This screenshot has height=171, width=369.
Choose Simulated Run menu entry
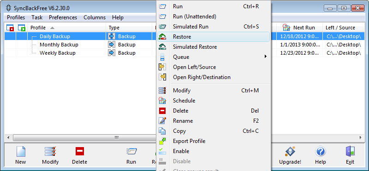point(214,27)
